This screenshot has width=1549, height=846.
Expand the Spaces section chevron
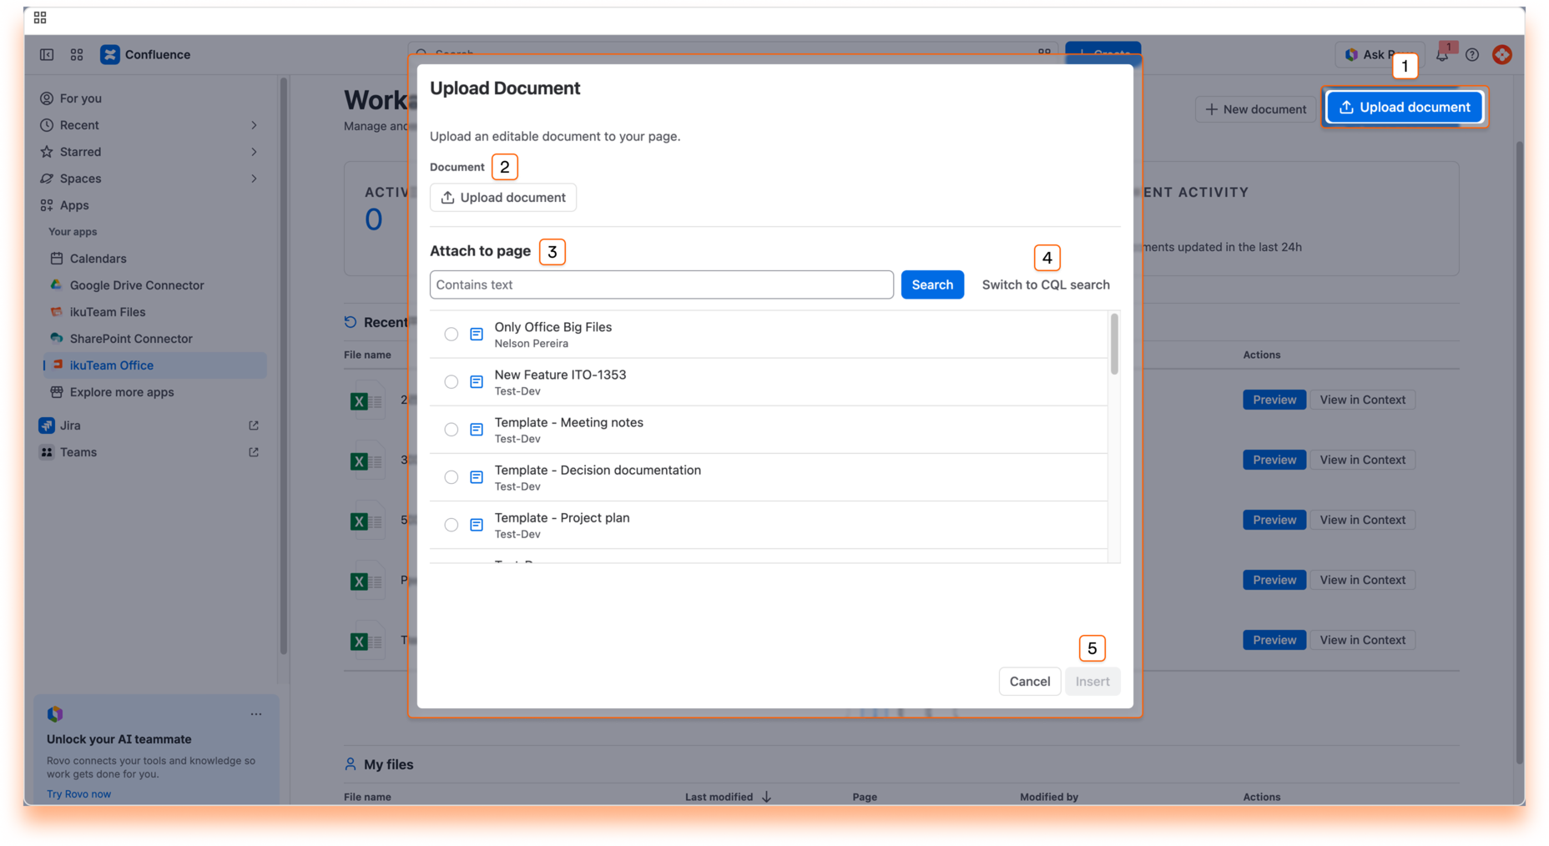255,179
